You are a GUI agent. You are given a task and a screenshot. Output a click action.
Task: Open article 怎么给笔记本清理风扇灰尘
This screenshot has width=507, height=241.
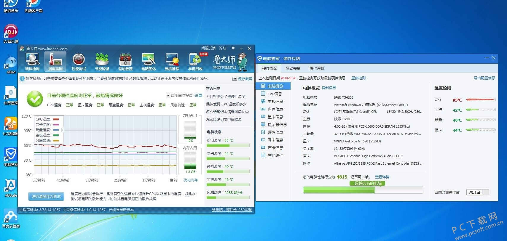point(227,112)
